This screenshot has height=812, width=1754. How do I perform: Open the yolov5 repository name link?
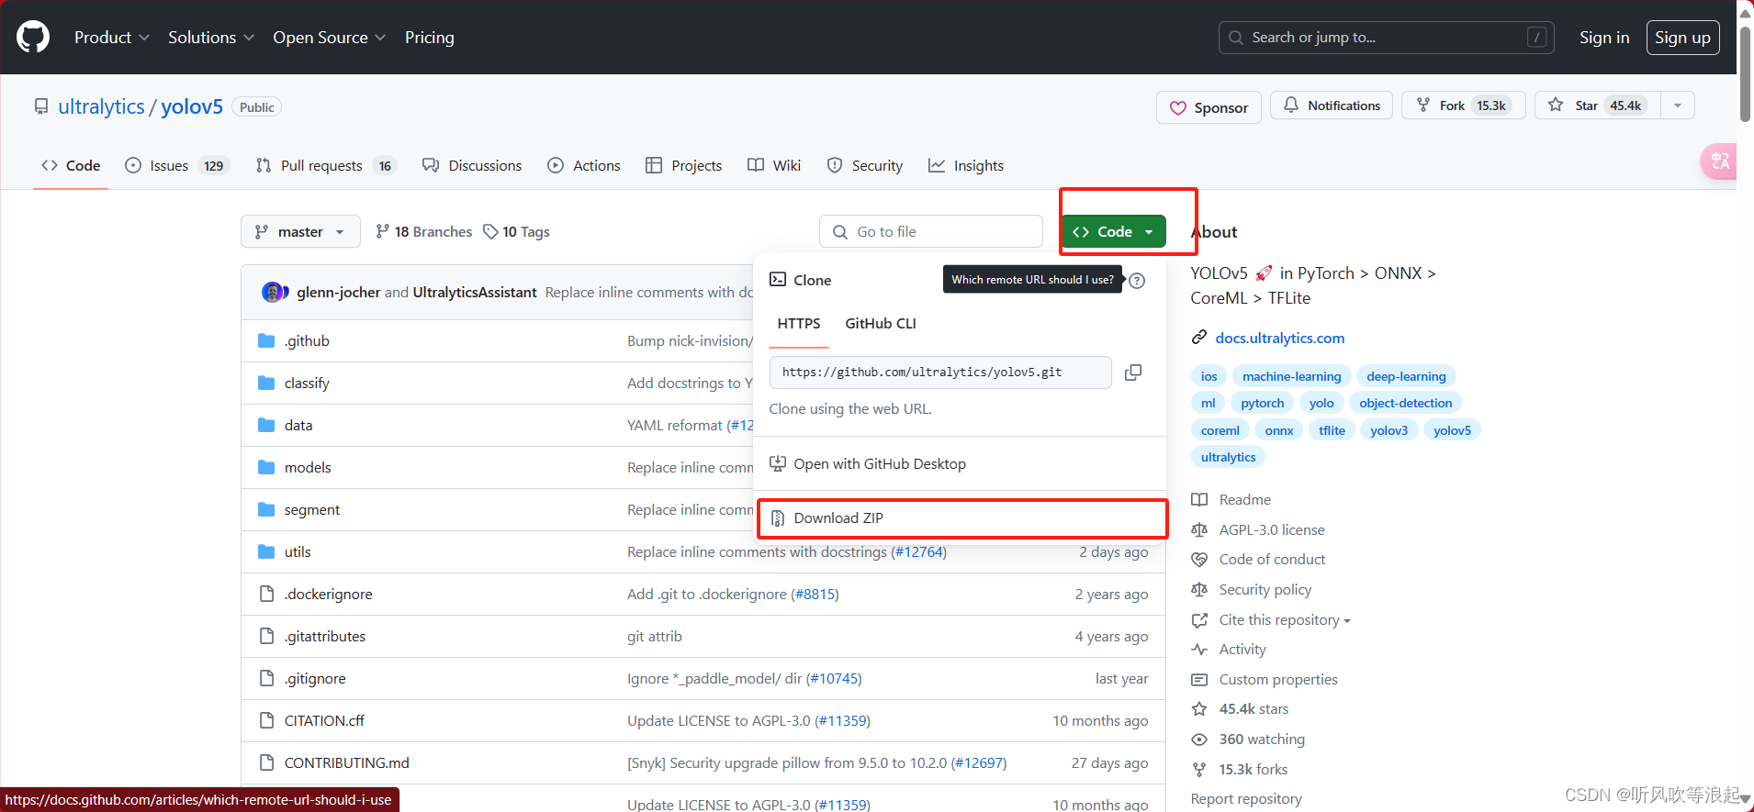click(x=192, y=106)
